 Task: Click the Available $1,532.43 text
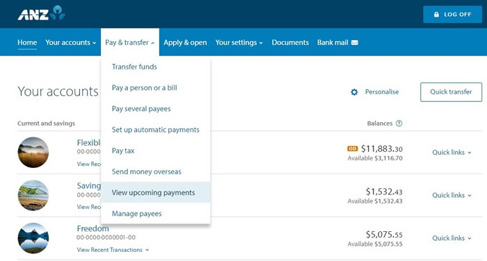(375, 201)
